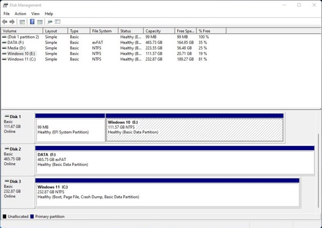Select Windows 11 (C:) partition block
322x228 pixels.
click(x=167, y=192)
